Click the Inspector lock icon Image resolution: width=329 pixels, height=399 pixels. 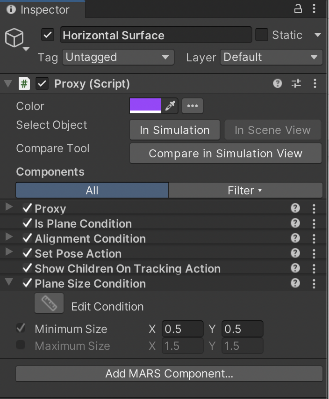pos(298,9)
